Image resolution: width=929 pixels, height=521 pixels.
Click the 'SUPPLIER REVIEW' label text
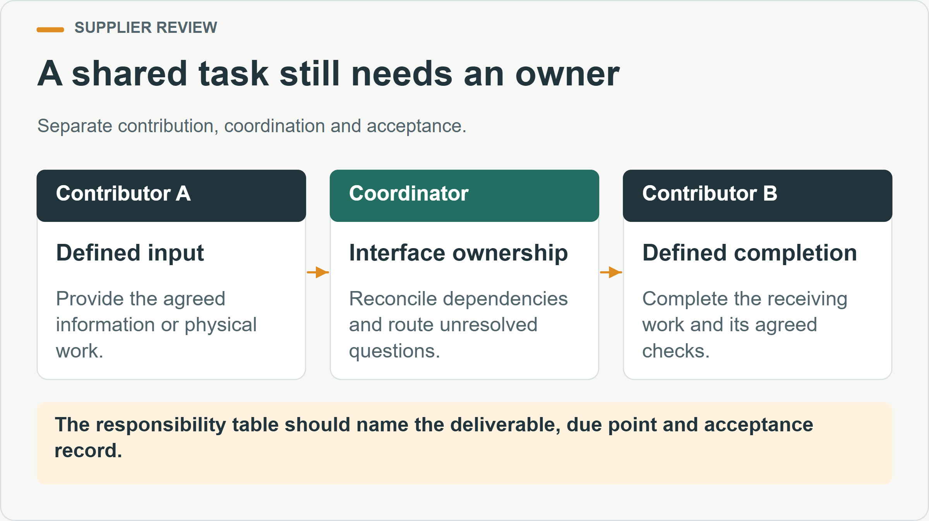[x=146, y=28]
